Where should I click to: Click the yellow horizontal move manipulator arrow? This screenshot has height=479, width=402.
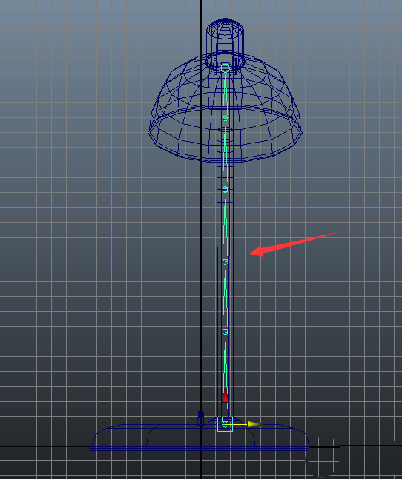coord(254,424)
